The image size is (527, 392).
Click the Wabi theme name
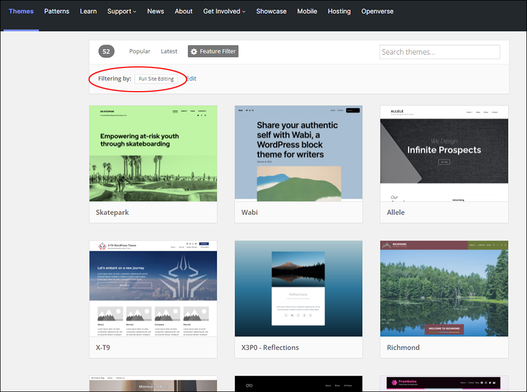pyautogui.click(x=249, y=212)
